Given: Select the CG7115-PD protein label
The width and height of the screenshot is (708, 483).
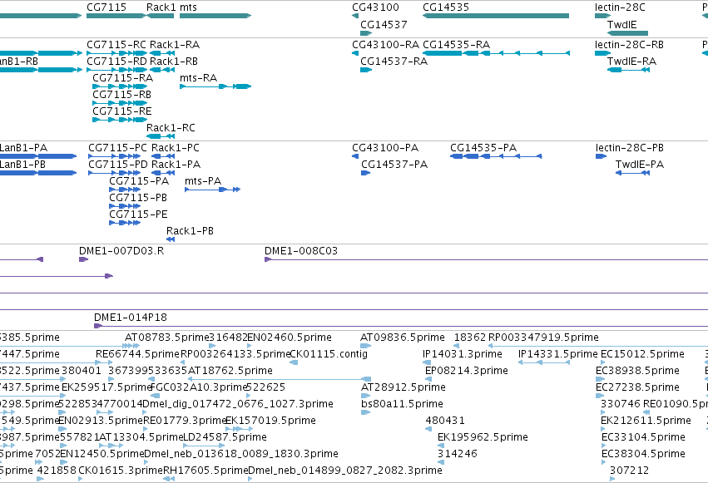Looking at the screenshot, I should [118, 164].
